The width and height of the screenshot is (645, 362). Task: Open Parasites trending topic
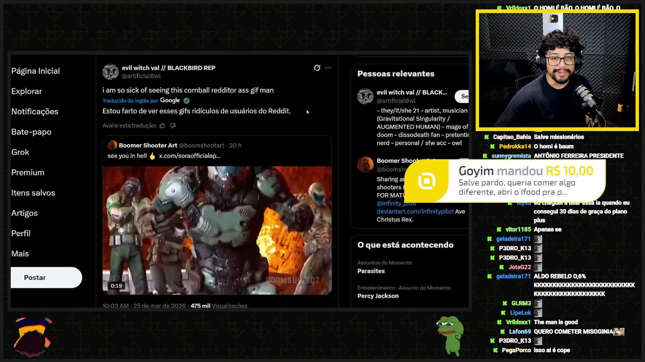[x=371, y=271]
